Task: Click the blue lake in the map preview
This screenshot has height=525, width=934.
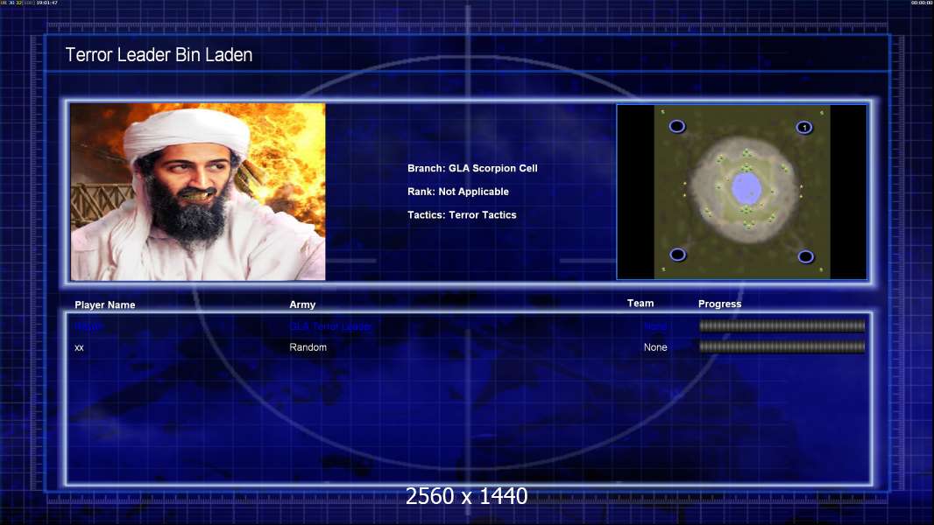Action: tap(746, 187)
